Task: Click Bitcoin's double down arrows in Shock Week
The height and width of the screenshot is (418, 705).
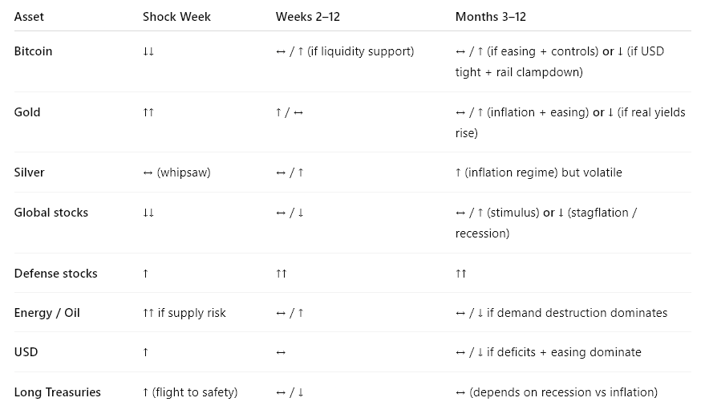Action: 148,51
